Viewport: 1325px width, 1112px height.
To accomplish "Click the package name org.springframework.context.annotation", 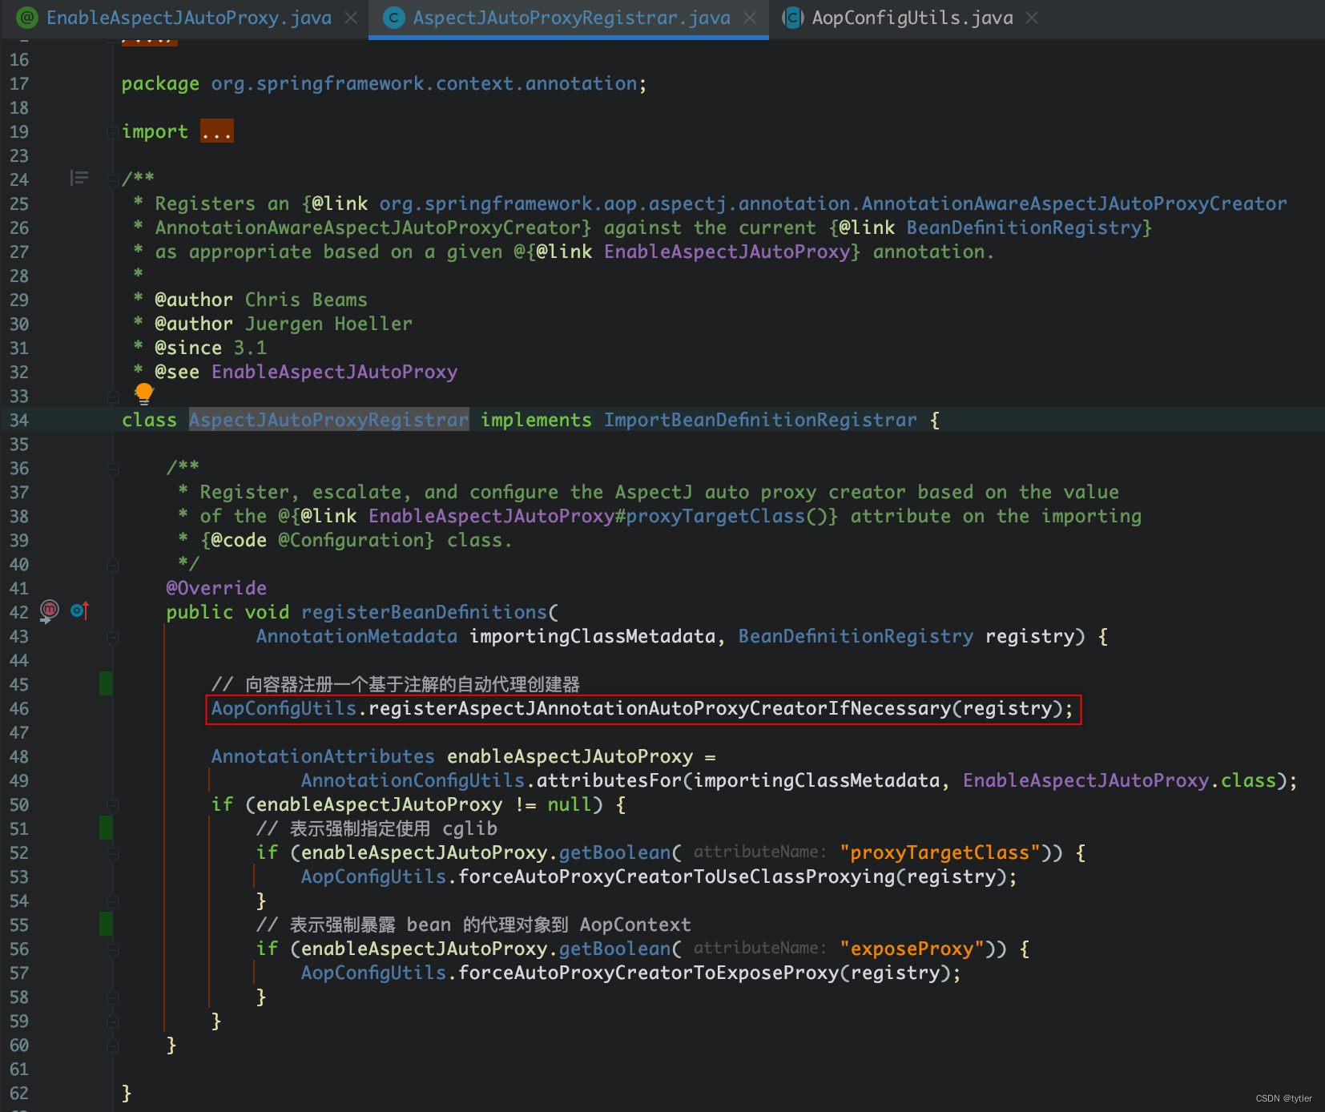I will [424, 83].
